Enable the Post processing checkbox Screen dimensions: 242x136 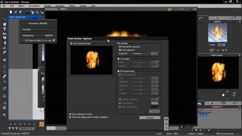click(118, 71)
